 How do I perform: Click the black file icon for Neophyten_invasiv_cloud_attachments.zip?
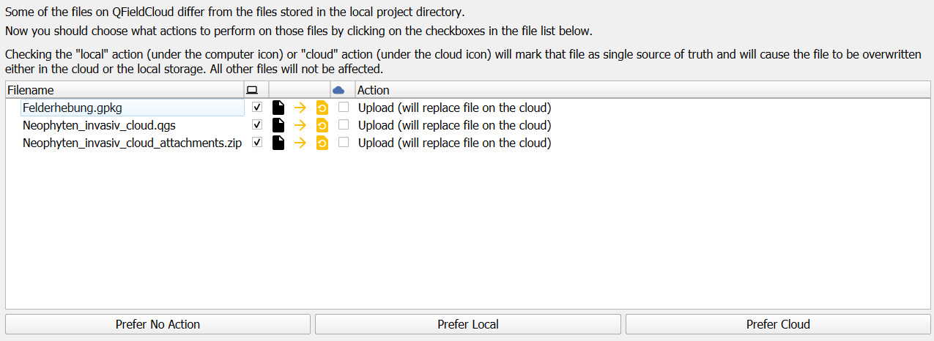click(x=278, y=143)
